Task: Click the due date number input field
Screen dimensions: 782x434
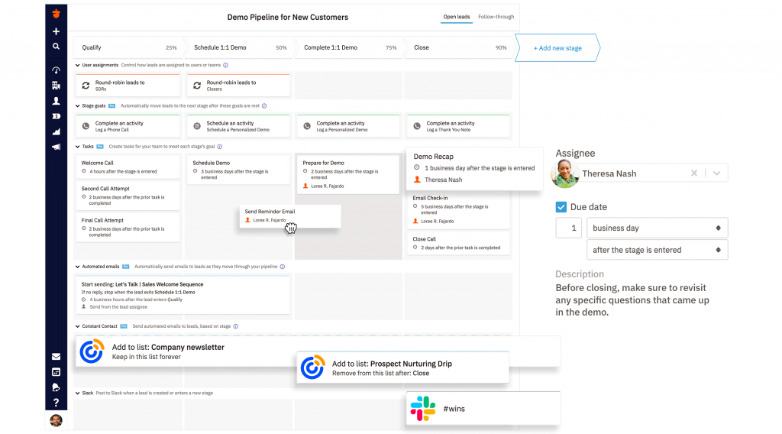Action: [568, 228]
